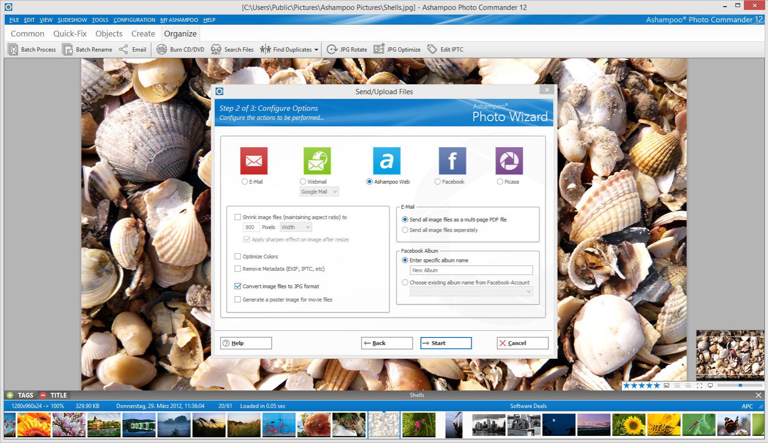
Task: Click the Facebook logo icon
Action: 452,161
